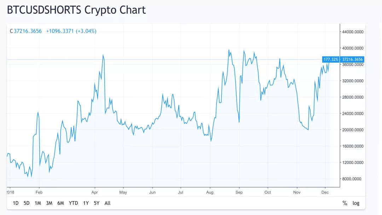Screen dimensions: 382x215
Task: Show the 5Y time range
Action: tap(97, 203)
